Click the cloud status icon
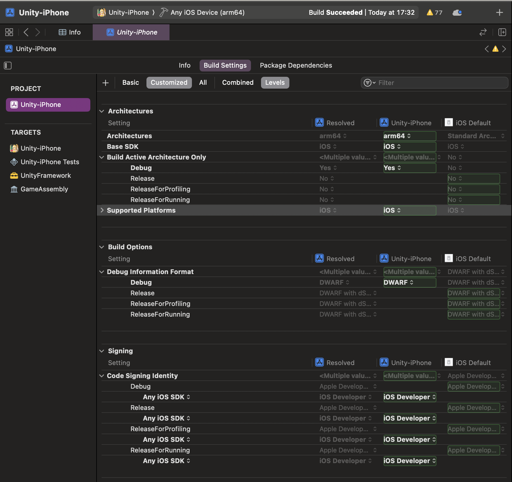This screenshot has height=482, width=512. point(457,12)
